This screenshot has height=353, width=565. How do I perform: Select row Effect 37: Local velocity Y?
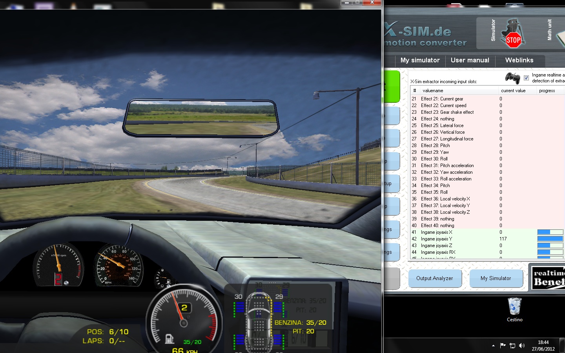click(x=487, y=206)
